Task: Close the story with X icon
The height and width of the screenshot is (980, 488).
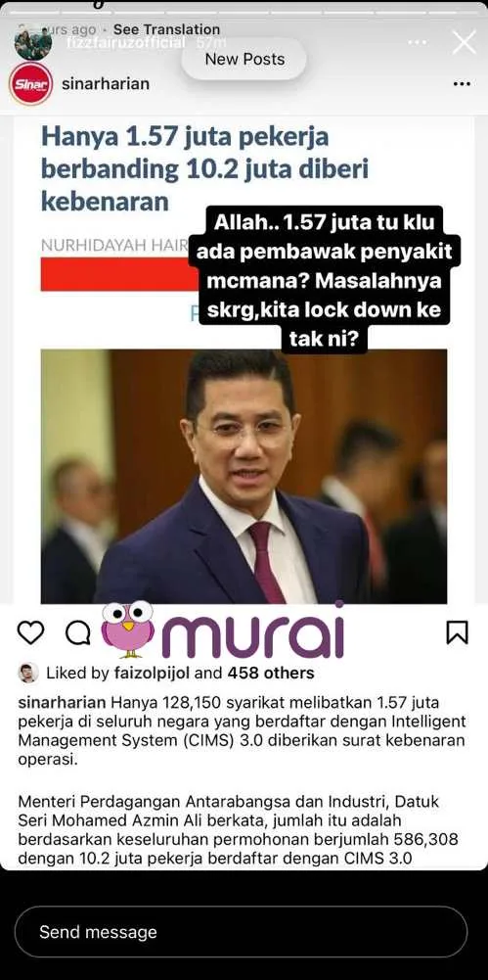Action: 464,42
